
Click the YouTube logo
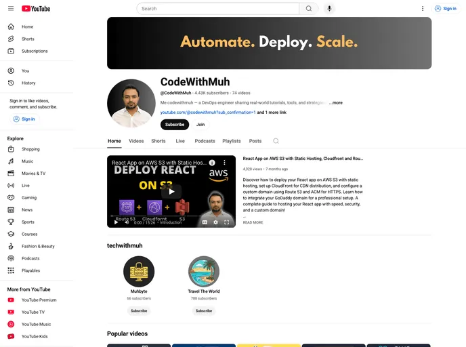[x=36, y=9]
